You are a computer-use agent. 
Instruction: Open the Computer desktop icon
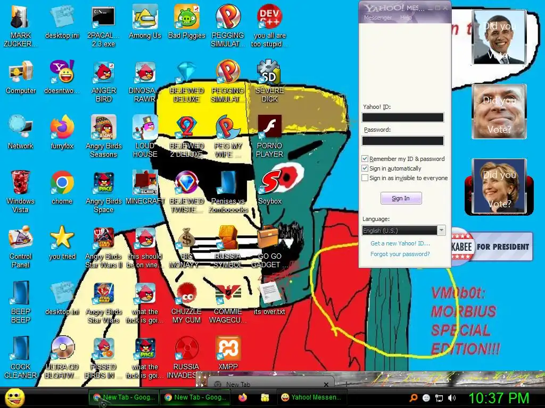[x=21, y=77]
